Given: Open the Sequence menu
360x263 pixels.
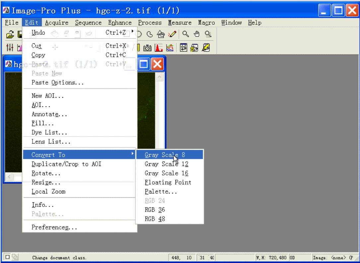Looking at the screenshot, I should 88,23.
